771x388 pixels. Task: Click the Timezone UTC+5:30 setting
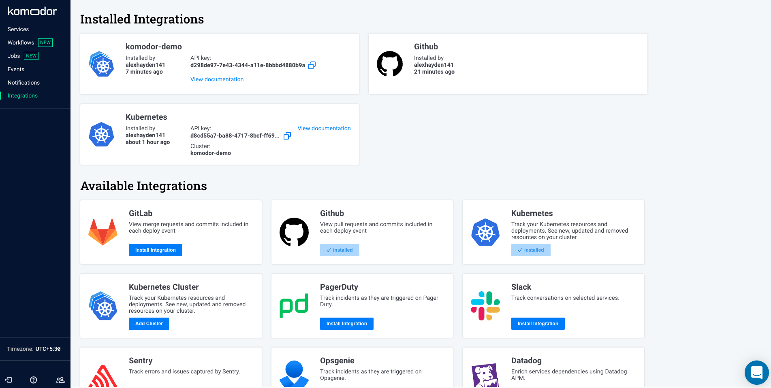tap(34, 349)
